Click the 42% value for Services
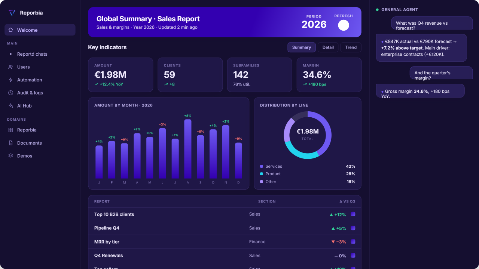Screen dimensions: 479x269 pyautogui.click(x=351, y=166)
